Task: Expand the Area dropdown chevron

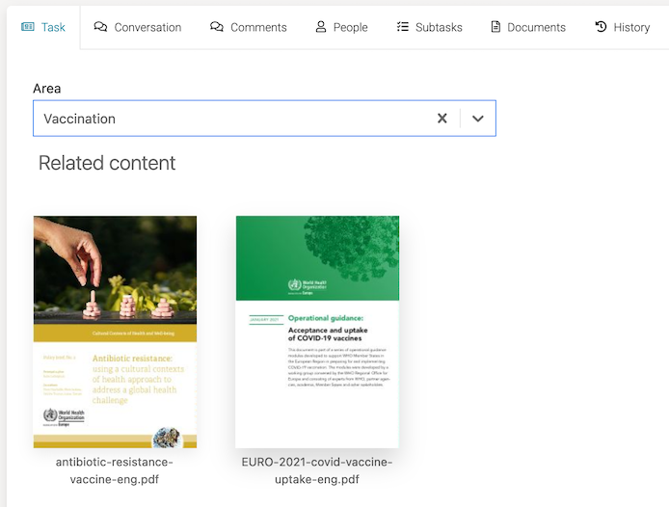Action: pos(478,119)
